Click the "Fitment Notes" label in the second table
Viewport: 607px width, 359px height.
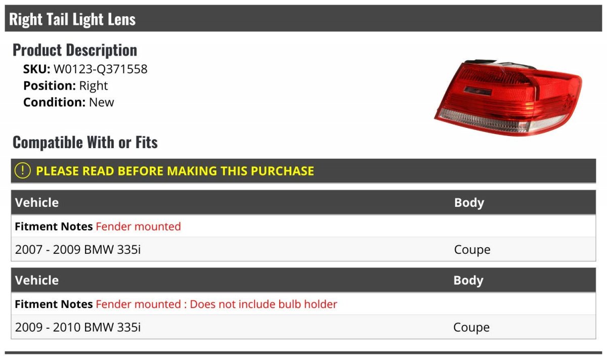tap(54, 304)
